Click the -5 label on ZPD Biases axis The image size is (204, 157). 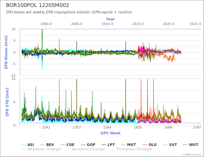click(14, 64)
